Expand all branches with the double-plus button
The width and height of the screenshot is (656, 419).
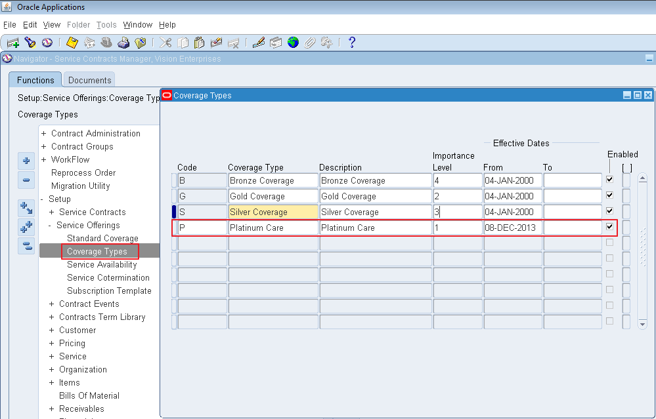tap(26, 227)
